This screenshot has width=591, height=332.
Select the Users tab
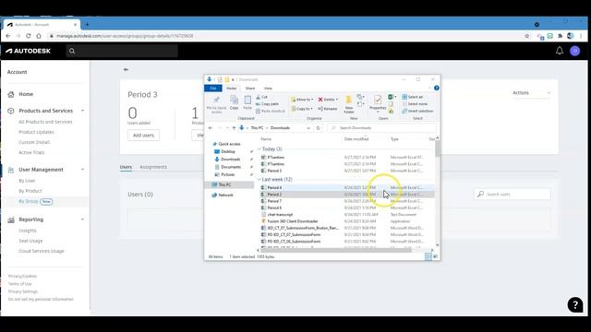(126, 167)
